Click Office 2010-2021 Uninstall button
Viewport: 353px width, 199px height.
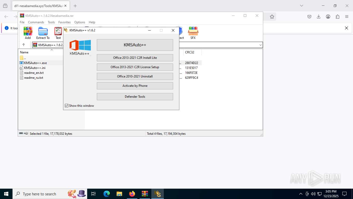[x=135, y=76]
